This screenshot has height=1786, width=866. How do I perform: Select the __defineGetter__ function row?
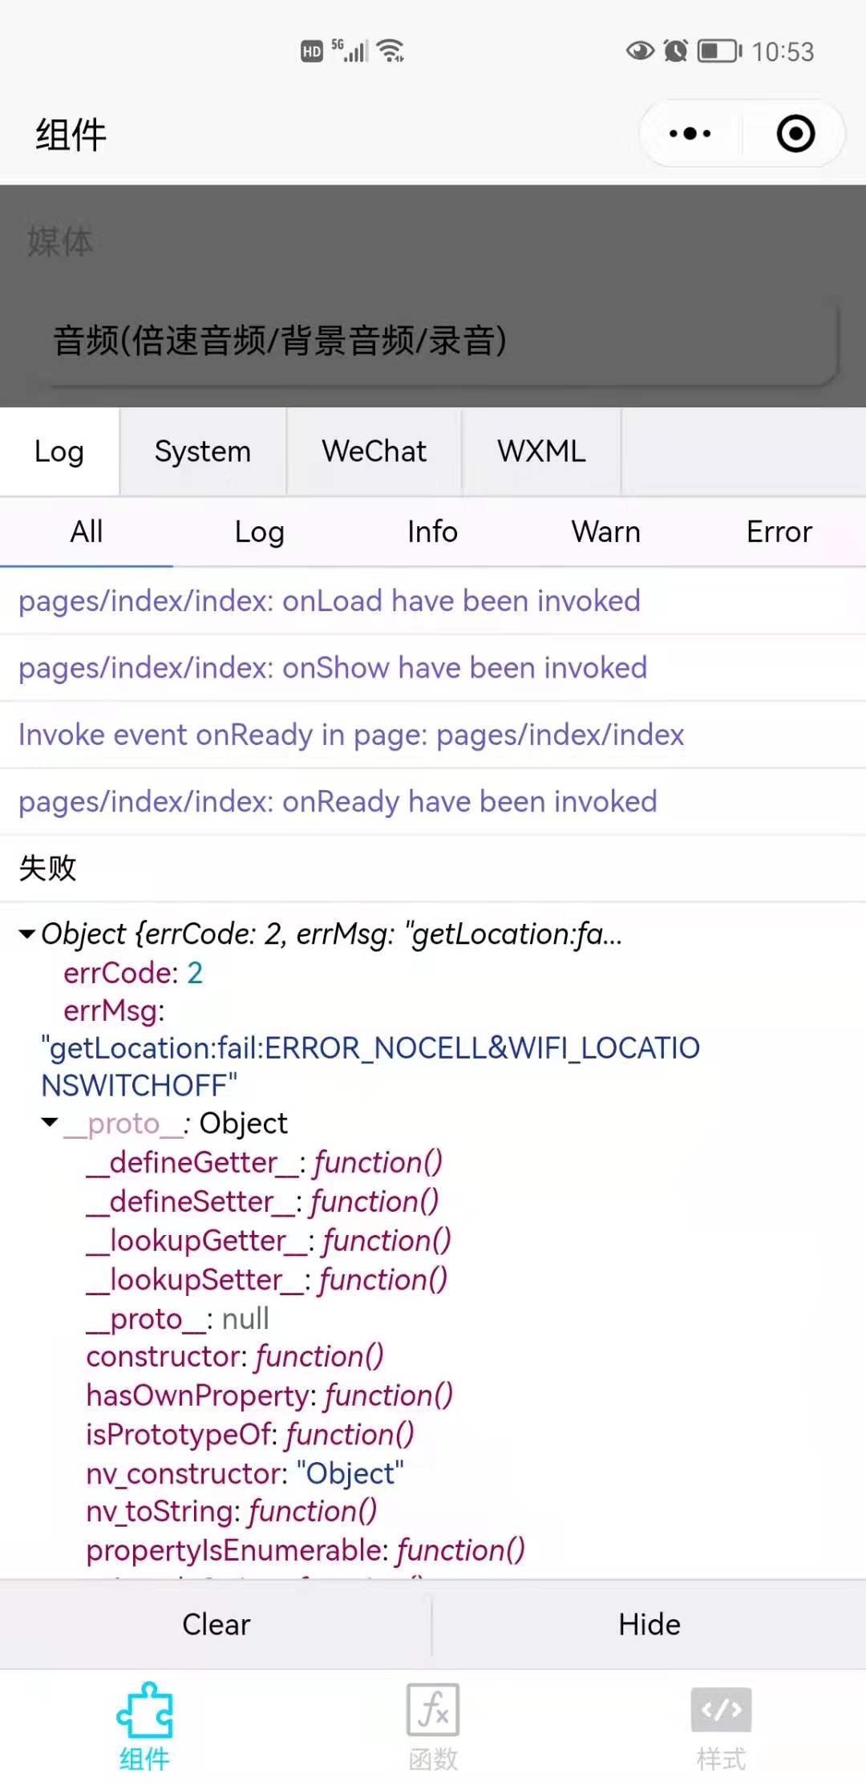pos(265,1162)
